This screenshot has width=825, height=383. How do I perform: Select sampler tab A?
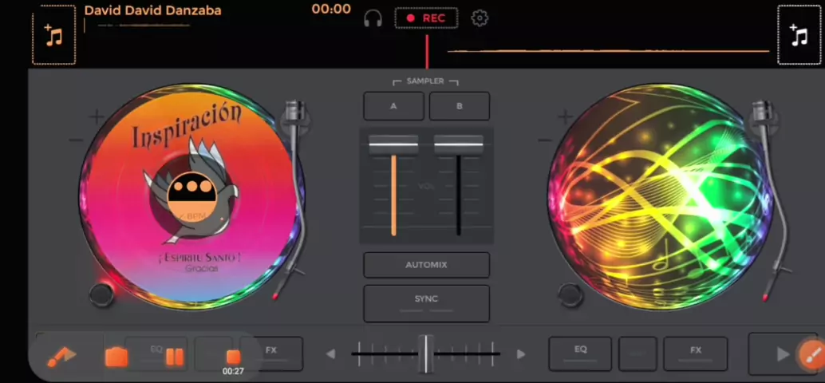click(393, 106)
